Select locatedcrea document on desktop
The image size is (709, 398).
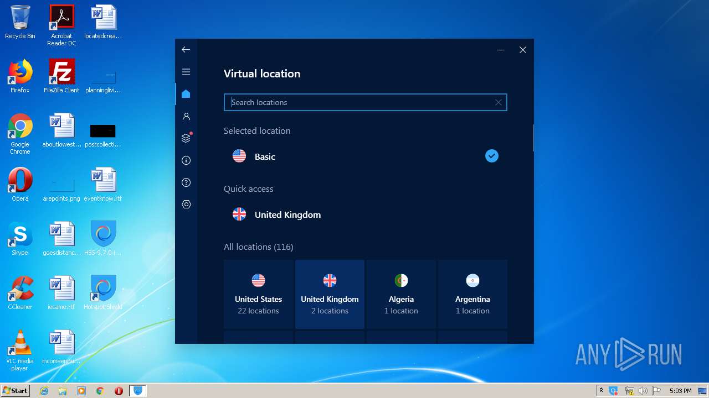[103, 22]
